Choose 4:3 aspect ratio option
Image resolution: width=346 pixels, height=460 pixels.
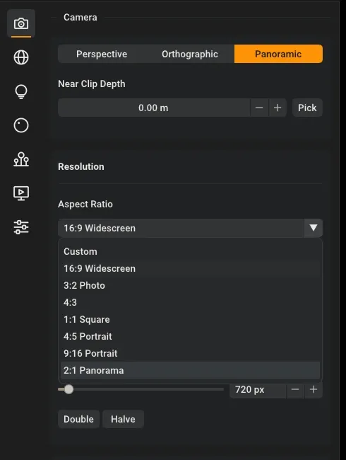point(190,302)
